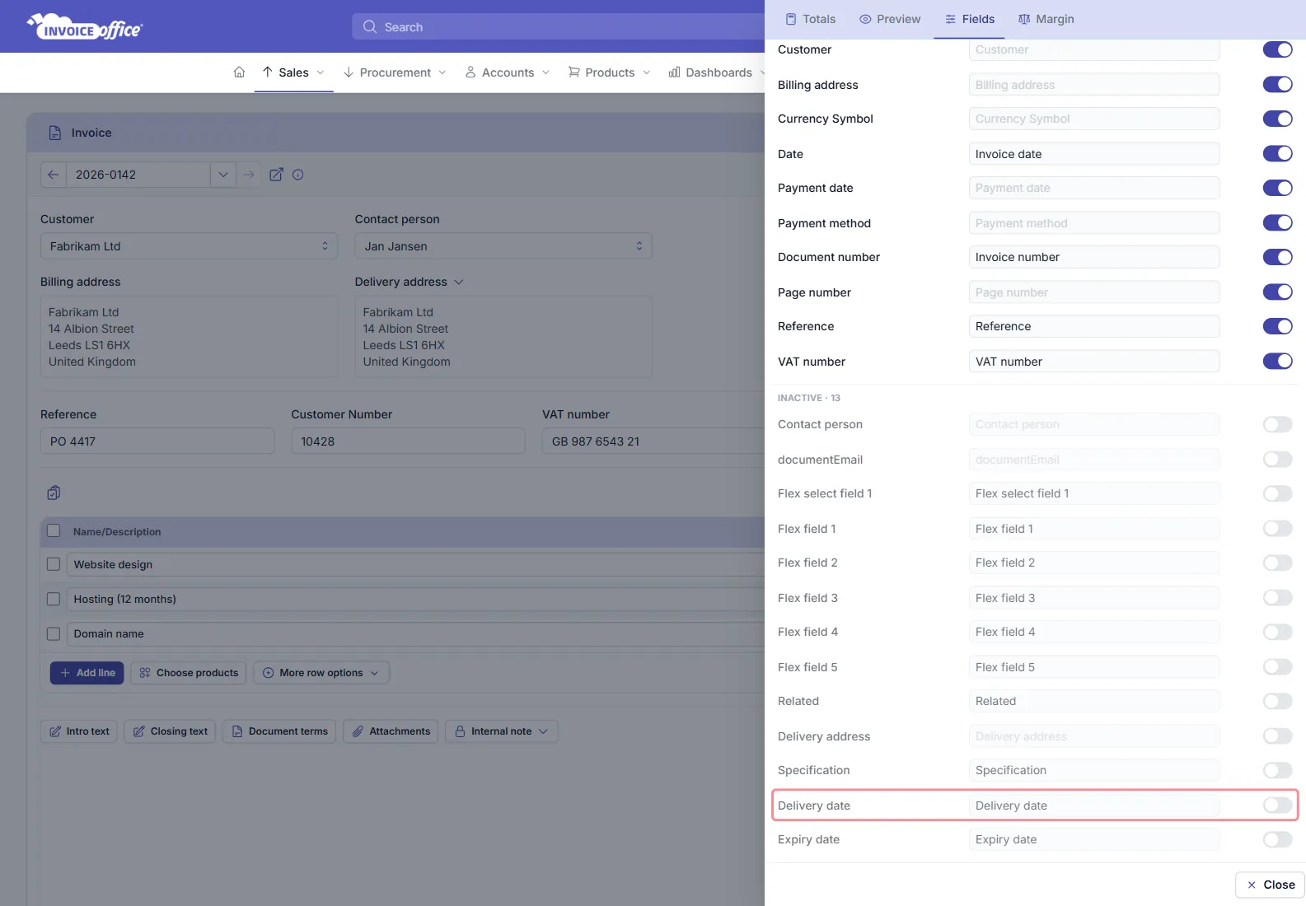Check the Hosting (12 months) row checkbox
This screenshot has height=906, width=1306.
point(54,599)
